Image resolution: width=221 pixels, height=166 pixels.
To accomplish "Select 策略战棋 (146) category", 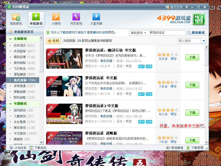I will coord(23,92).
